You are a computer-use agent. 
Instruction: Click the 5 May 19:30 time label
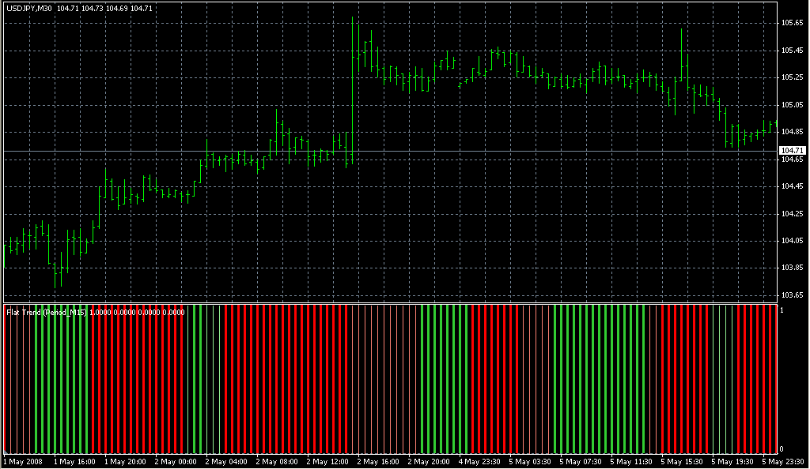732,462
